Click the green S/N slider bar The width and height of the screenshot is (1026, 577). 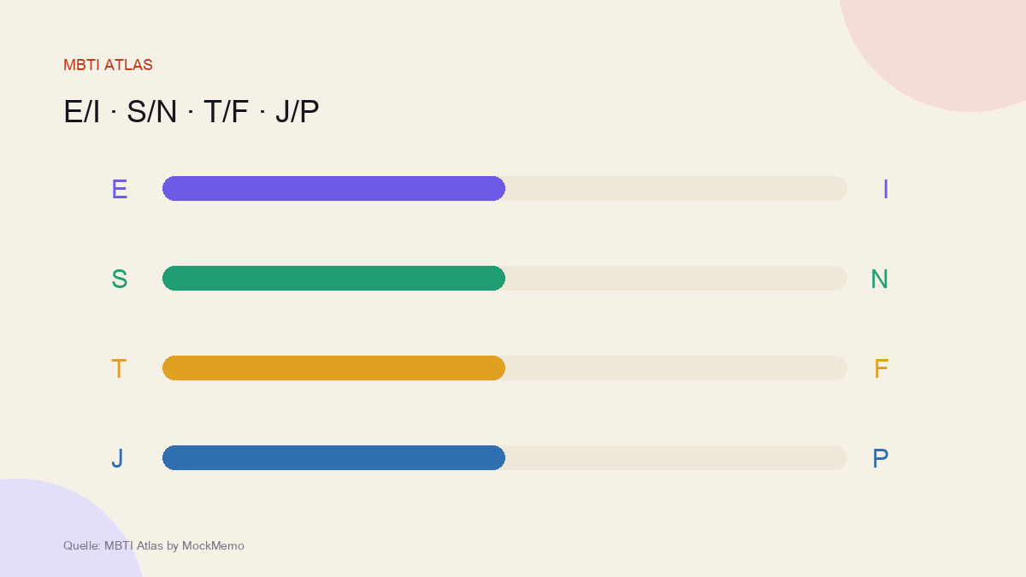[333, 278]
